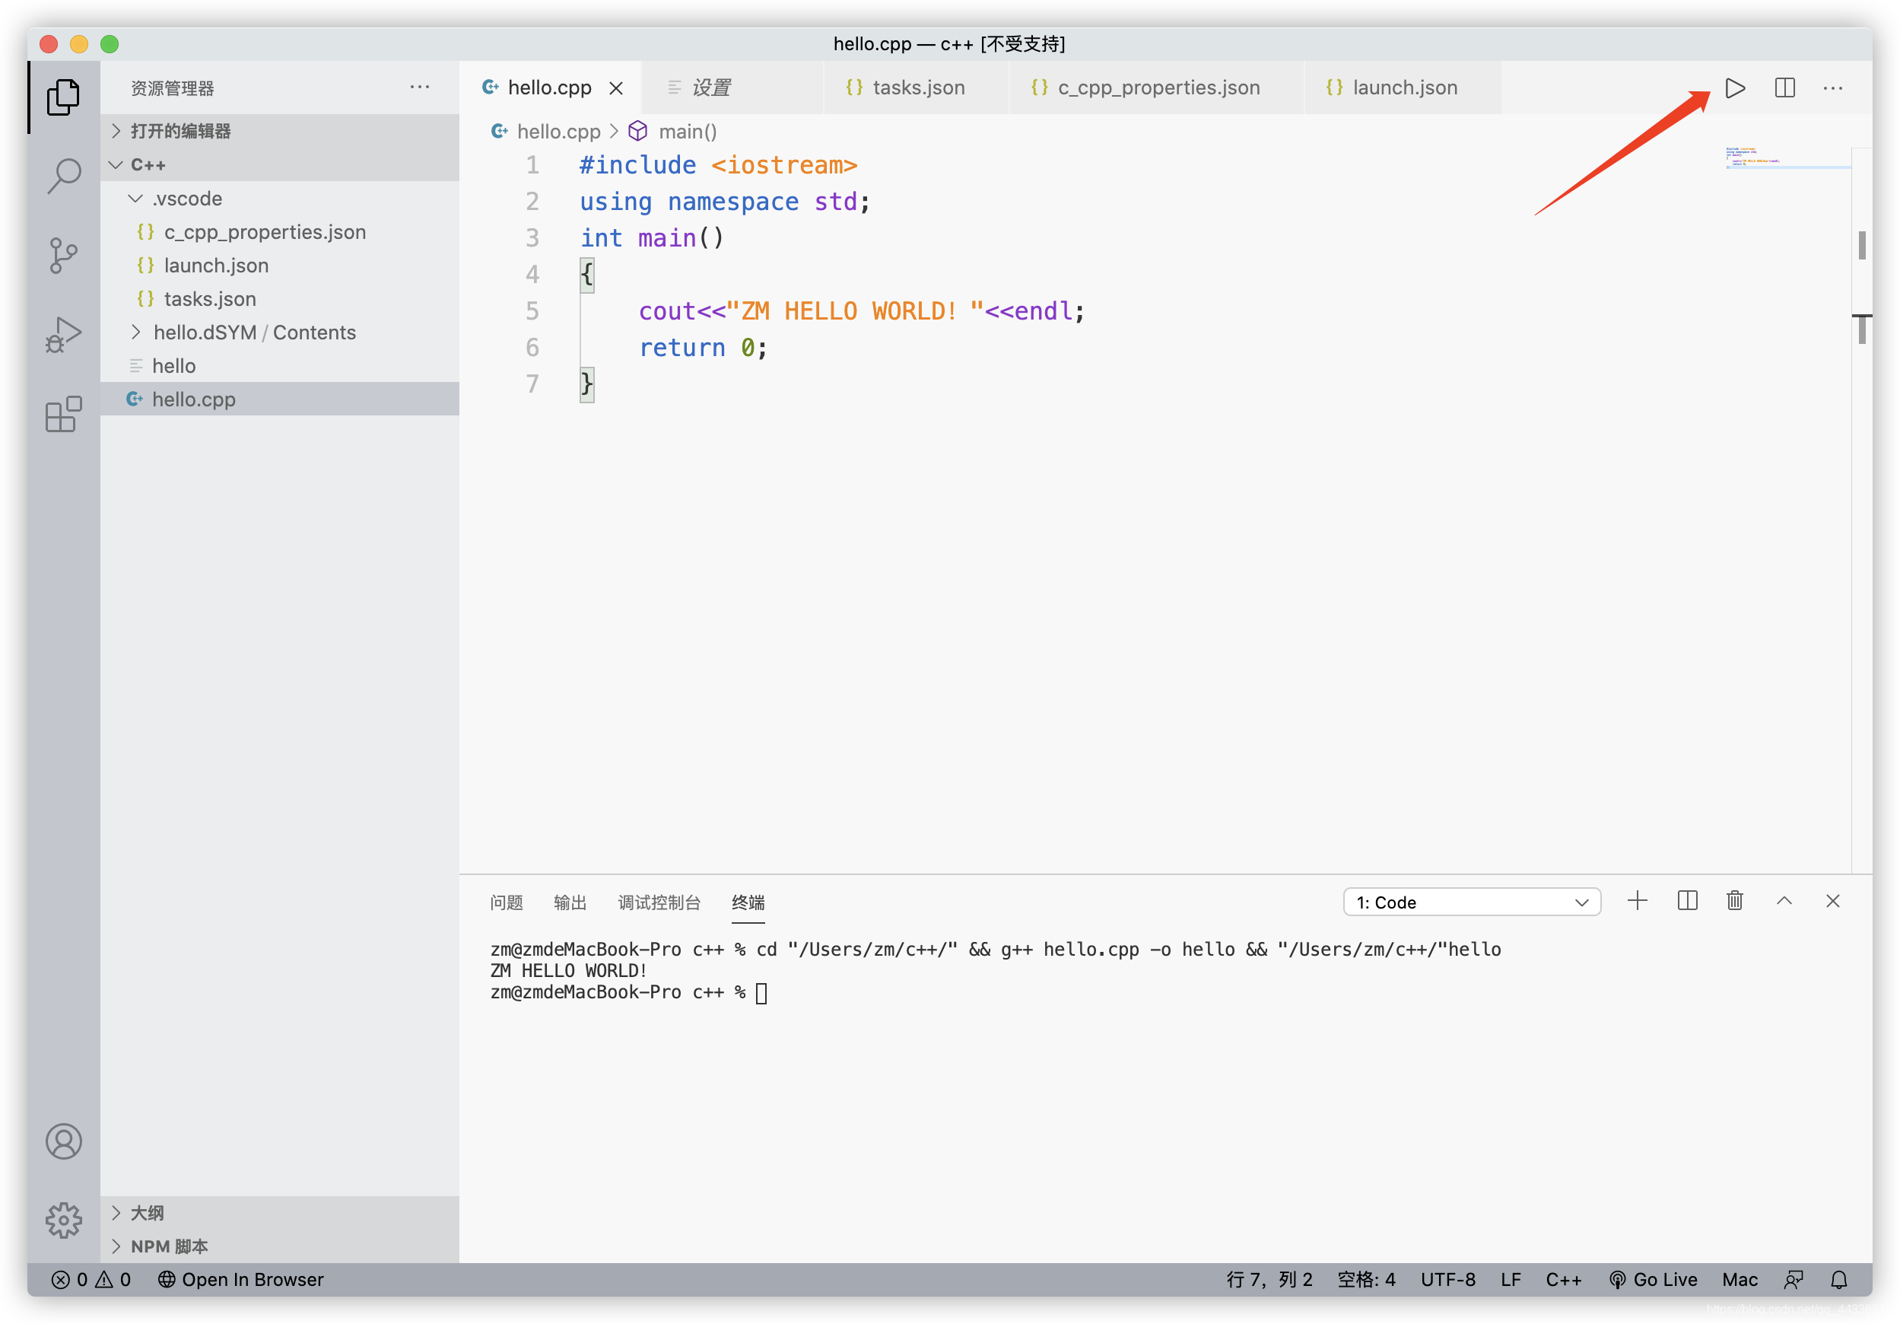Open c_cpp_properties.json in explorer tree

(x=280, y=232)
